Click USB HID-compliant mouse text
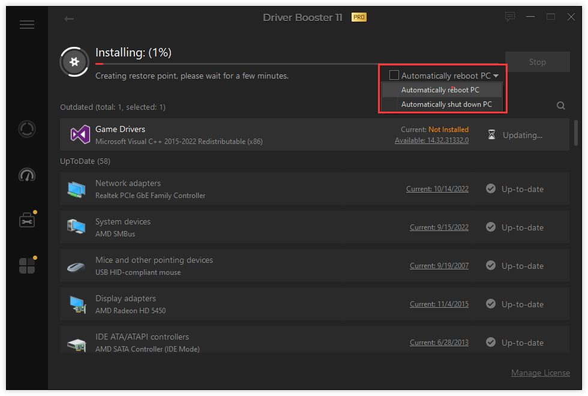The width and height of the screenshot is (588, 396). 138,272
